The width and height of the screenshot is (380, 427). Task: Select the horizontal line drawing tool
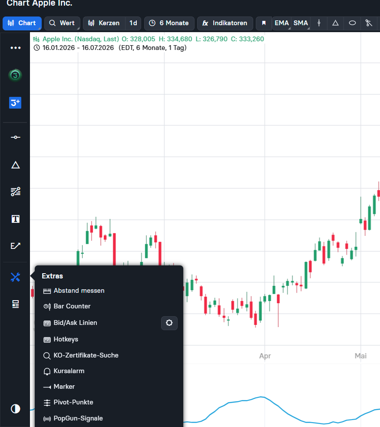16,137
